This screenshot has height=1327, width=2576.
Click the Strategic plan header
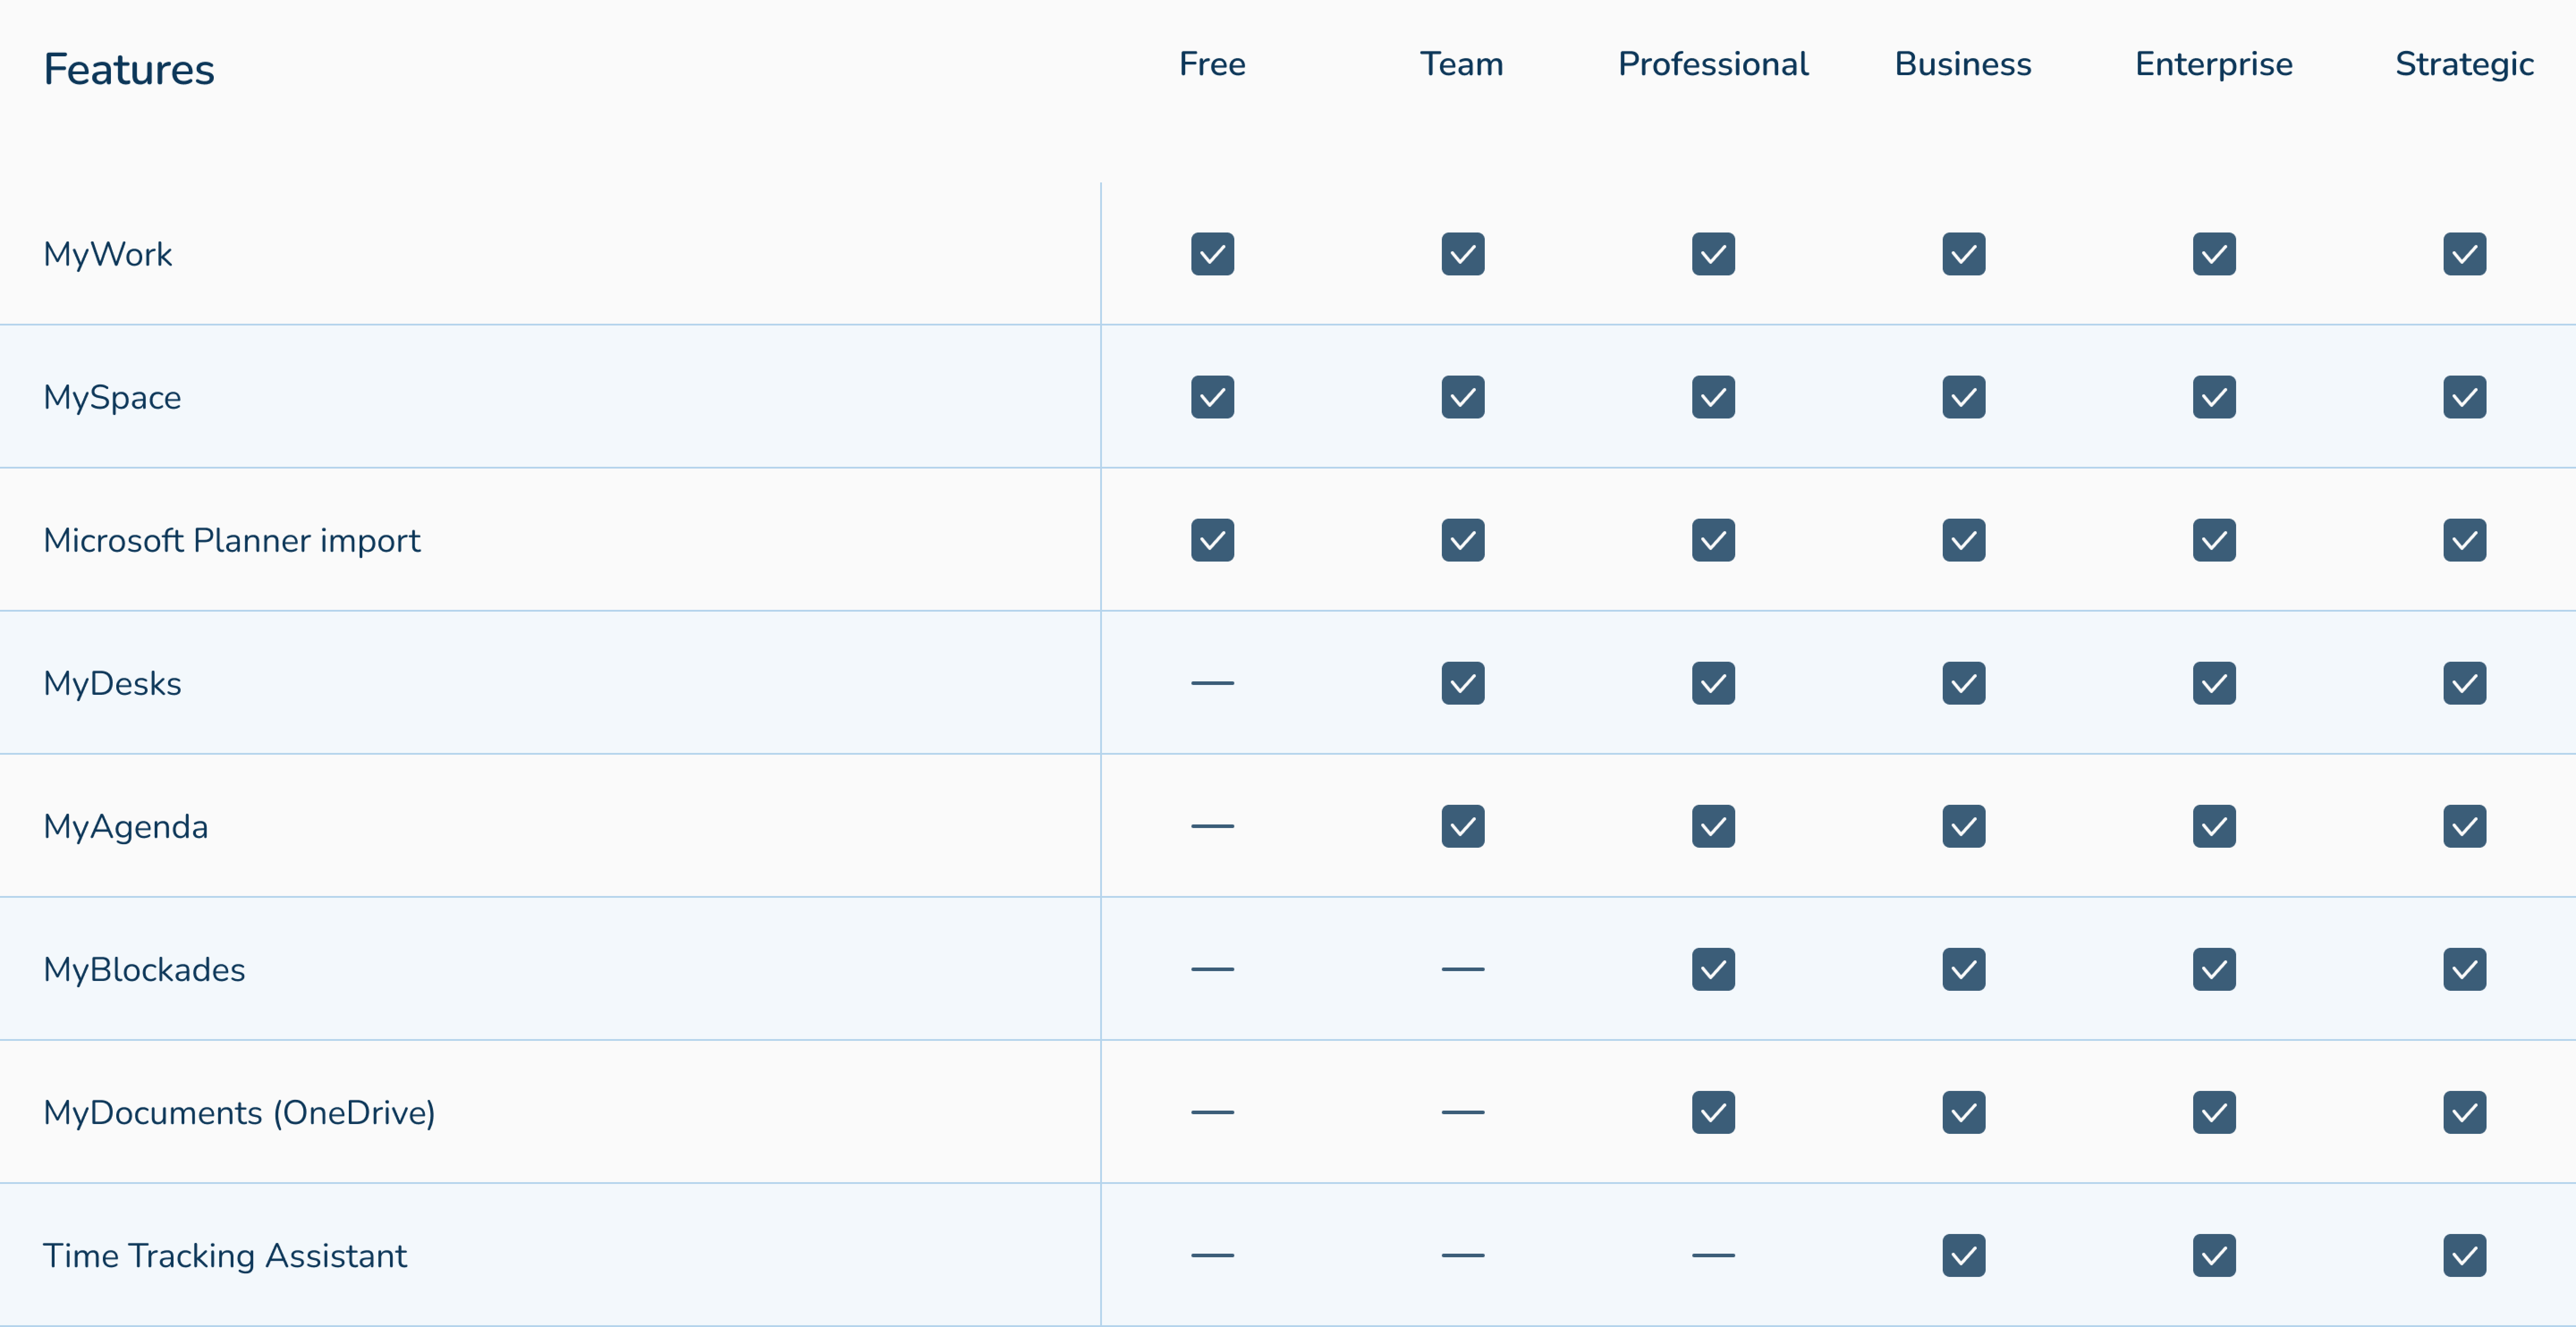2464,64
